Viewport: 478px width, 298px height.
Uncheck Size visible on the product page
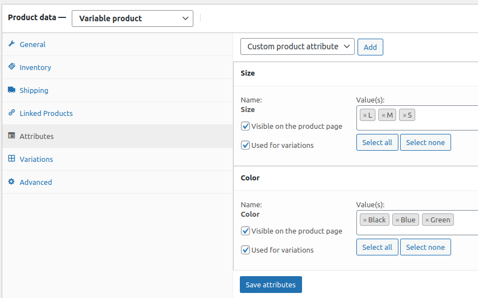[245, 126]
